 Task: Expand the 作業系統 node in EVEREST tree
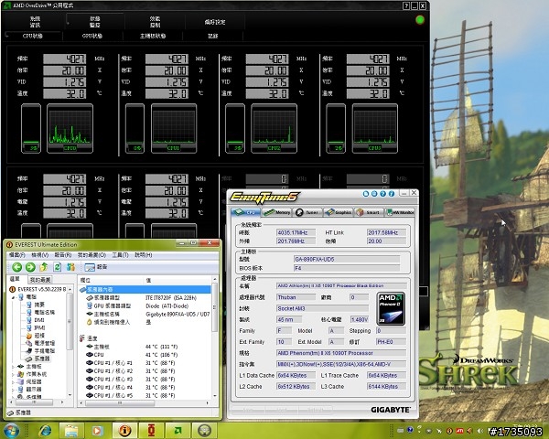tap(14, 374)
